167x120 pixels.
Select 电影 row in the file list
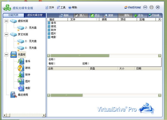point(52,37)
